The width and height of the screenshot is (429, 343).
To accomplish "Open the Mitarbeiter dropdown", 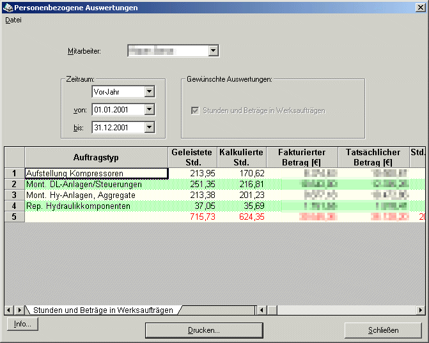I will 214,51.
